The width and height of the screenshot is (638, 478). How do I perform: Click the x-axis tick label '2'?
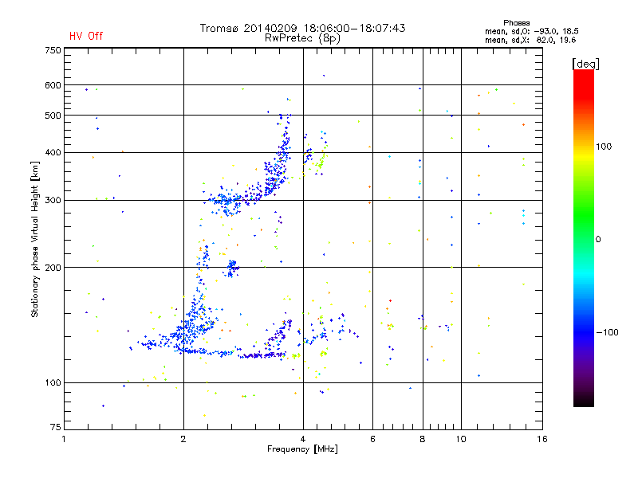183,439
